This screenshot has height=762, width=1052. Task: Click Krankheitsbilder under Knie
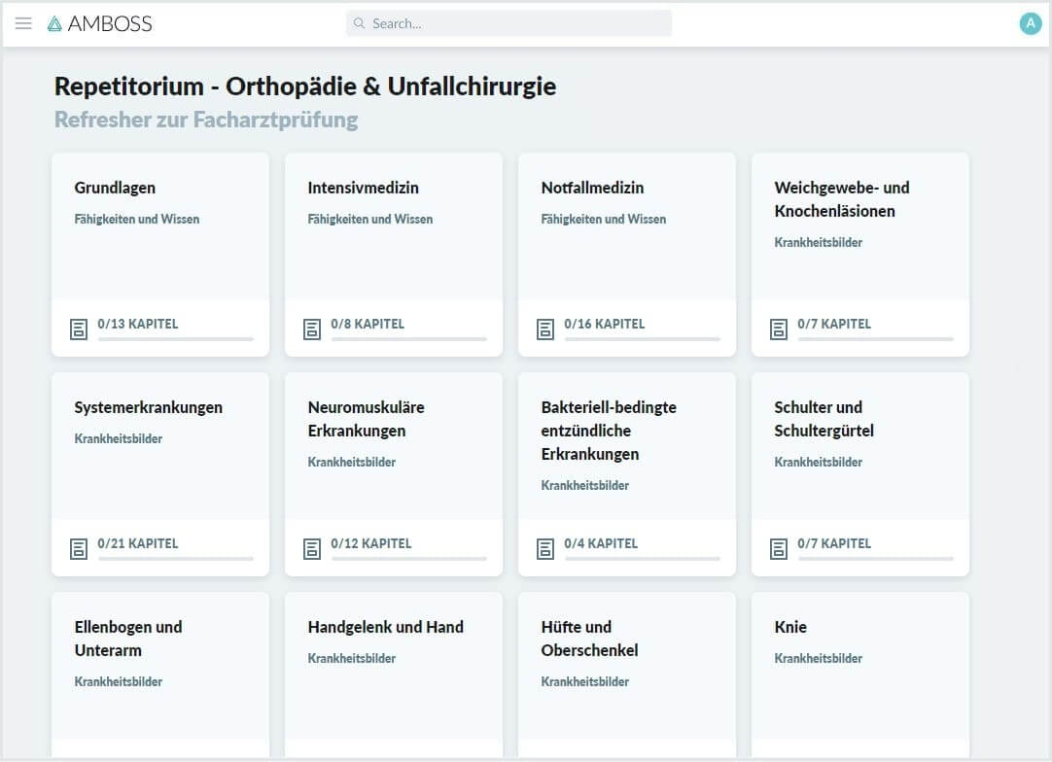819,659
